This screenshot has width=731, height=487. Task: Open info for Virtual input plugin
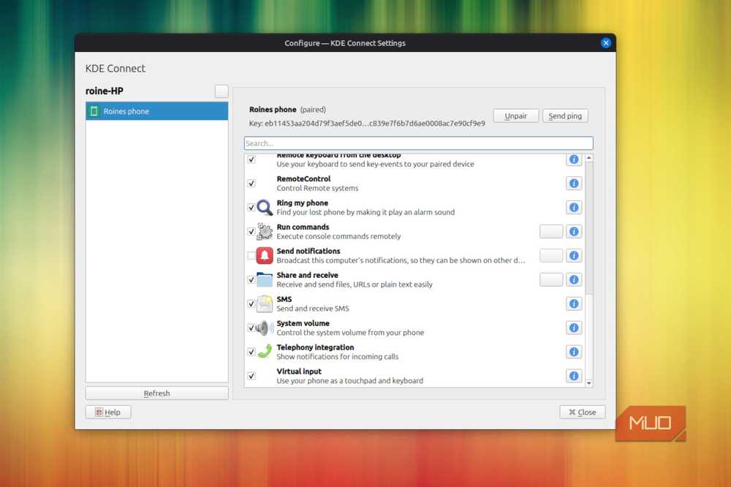pyautogui.click(x=574, y=376)
